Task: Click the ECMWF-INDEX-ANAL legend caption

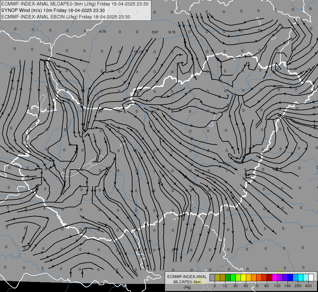Action: click(x=187, y=277)
